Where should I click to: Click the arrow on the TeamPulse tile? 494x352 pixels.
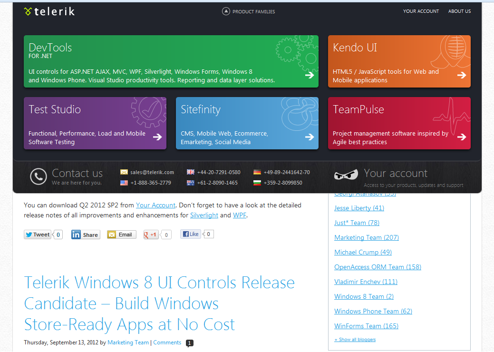462,137
